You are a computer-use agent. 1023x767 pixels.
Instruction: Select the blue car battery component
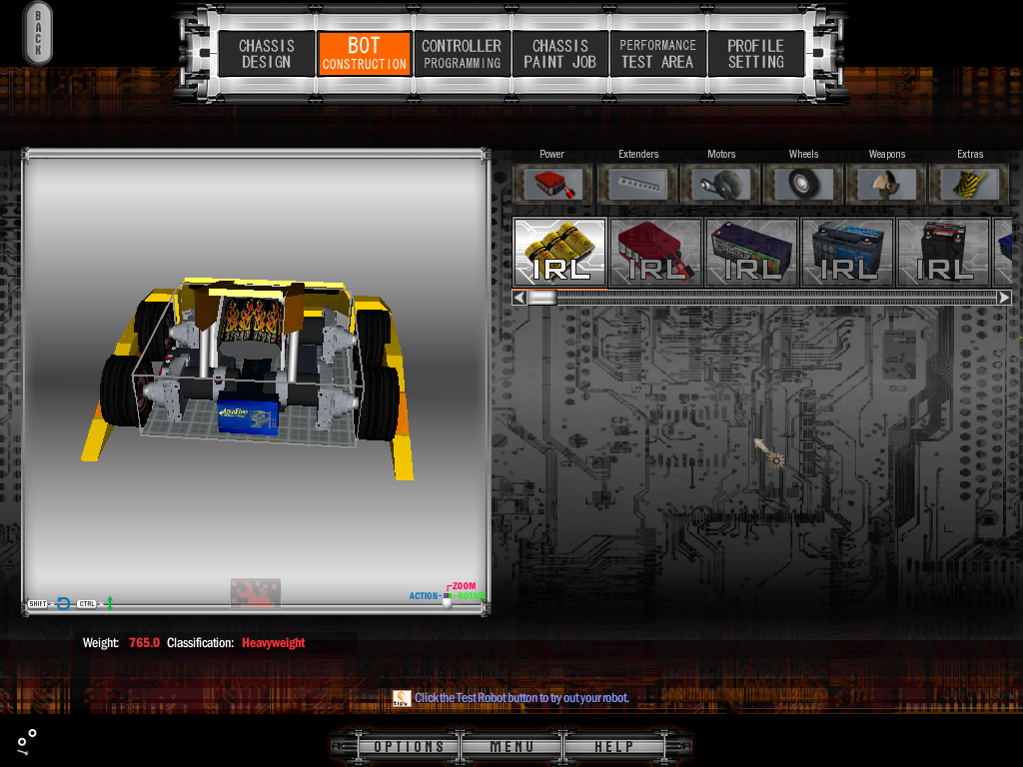click(847, 253)
